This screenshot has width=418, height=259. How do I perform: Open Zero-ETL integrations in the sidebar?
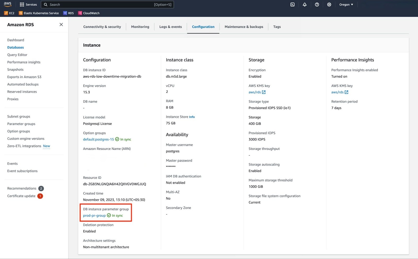[x=24, y=146]
